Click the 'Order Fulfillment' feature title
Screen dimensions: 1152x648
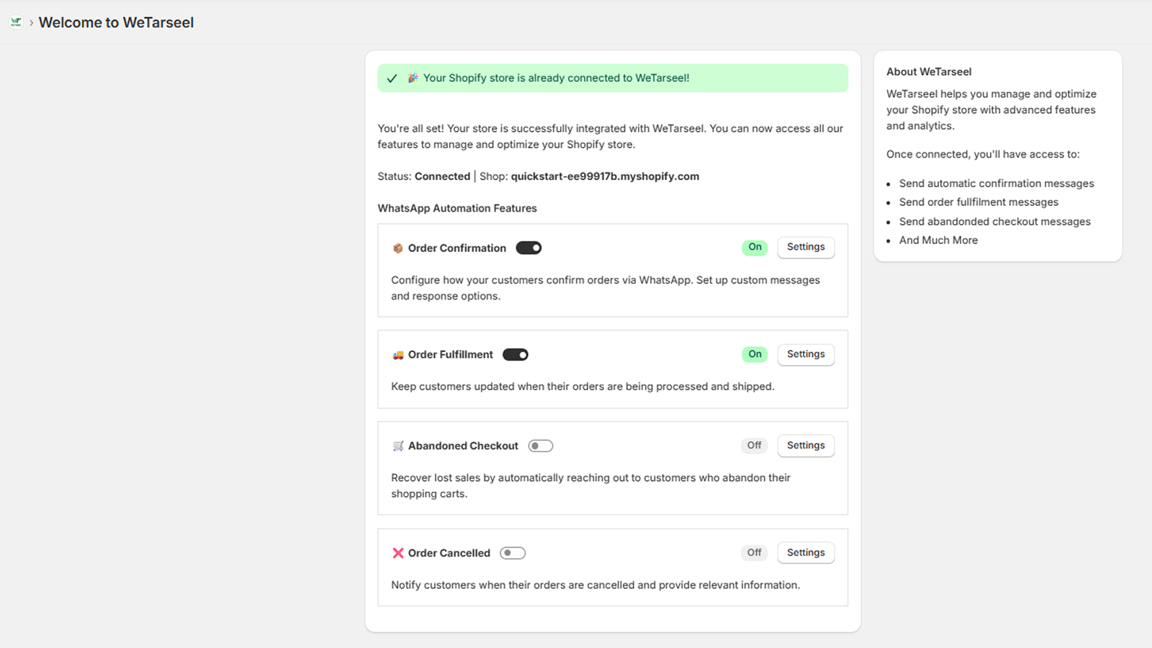coord(451,355)
